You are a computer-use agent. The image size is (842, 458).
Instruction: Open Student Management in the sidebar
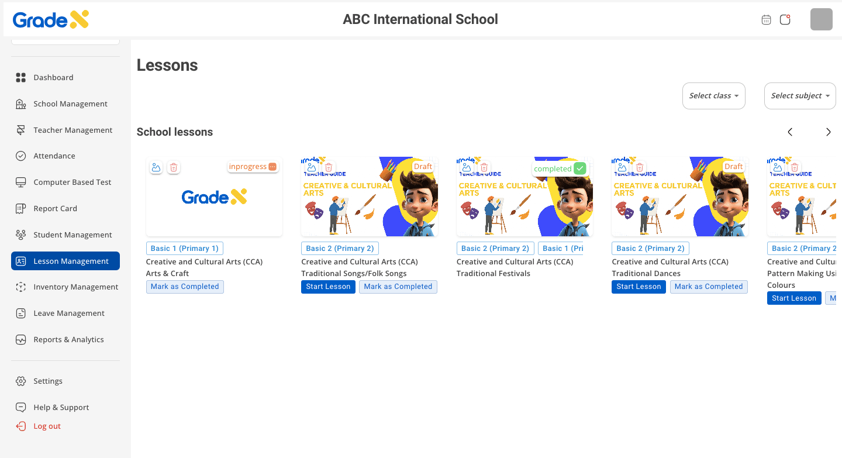coord(73,235)
